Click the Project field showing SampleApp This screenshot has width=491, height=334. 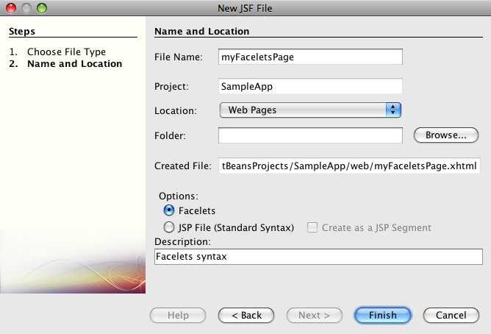[310, 86]
